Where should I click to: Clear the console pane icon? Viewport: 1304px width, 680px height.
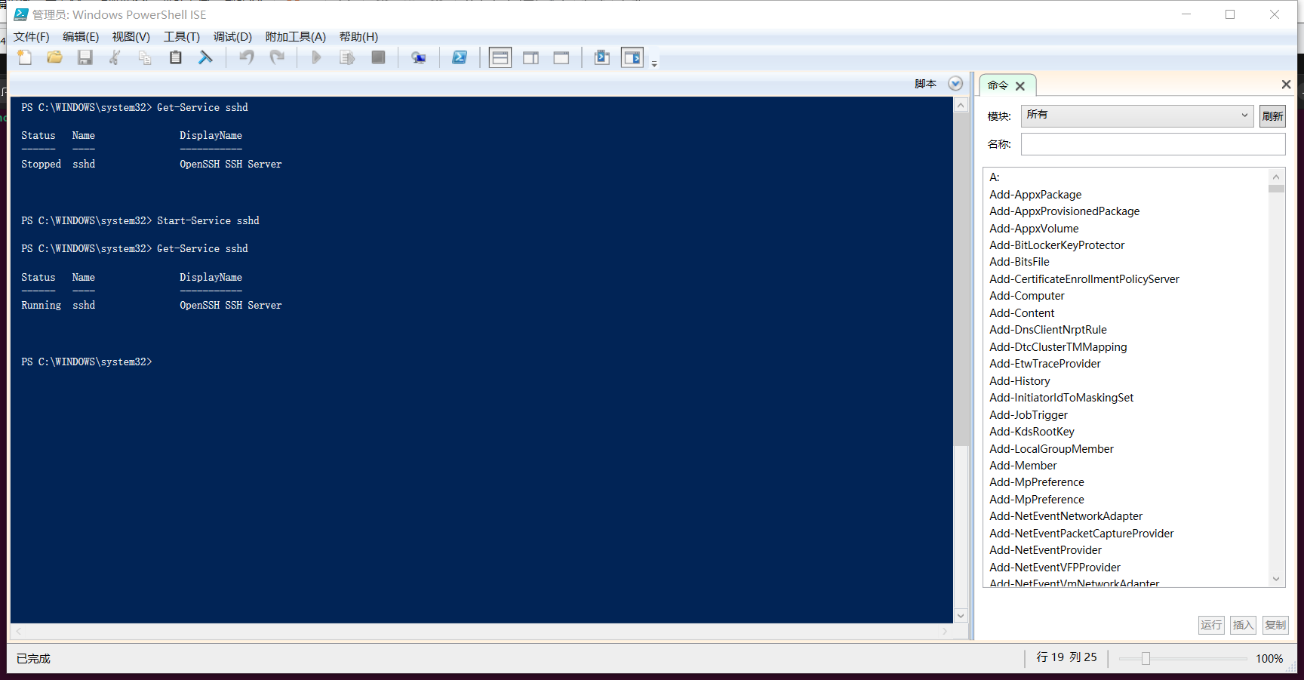click(205, 57)
